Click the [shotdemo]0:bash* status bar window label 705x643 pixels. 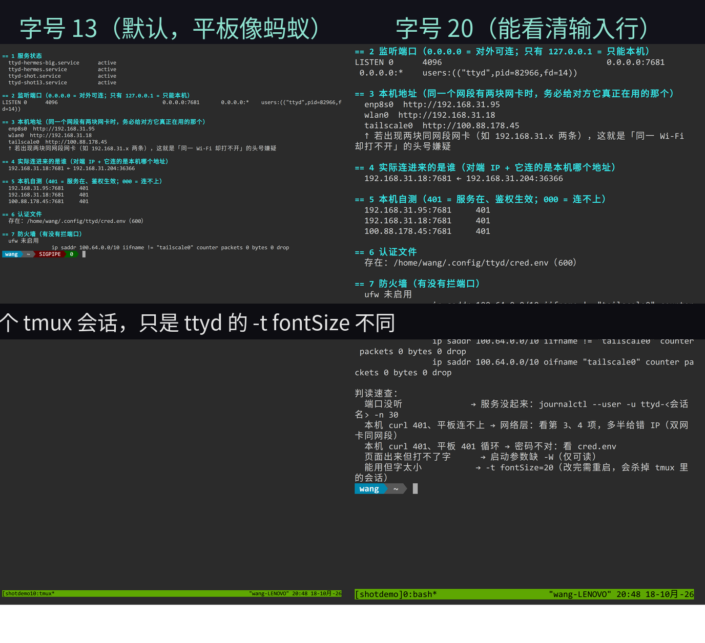[x=396, y=594]
